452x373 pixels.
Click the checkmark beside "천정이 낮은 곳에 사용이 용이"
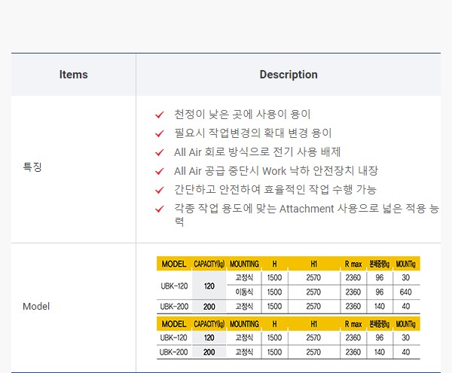point(159,115)
